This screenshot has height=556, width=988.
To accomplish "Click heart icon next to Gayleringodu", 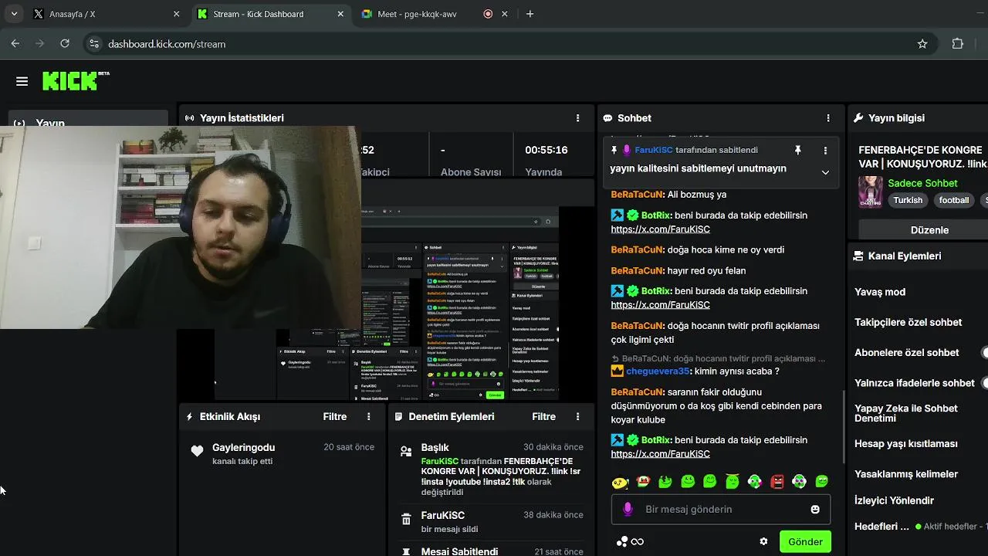I will pyautogui.click(x=197, y=451).
